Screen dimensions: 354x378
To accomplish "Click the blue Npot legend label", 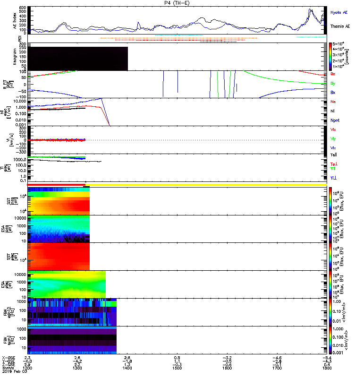I will point(335,120).
